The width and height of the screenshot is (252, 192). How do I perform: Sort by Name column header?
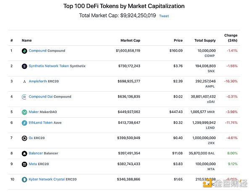pos(26,41)
